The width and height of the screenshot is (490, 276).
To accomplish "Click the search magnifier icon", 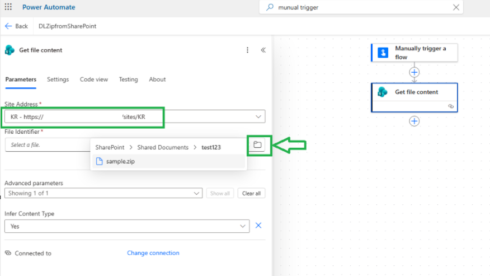I will pyautogui.click(x=270, y=7).
